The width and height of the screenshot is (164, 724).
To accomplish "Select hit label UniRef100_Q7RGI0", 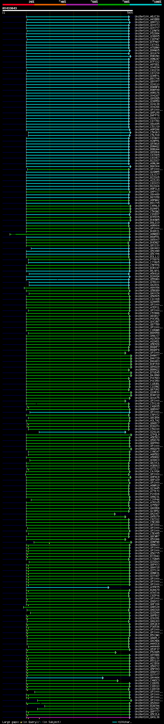I will (147, 282).
